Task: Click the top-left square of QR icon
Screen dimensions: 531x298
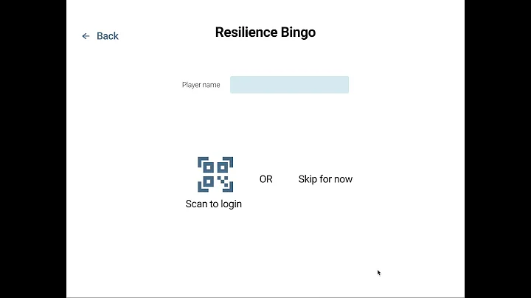Action: pyautogui.click(x=208, y=167)
